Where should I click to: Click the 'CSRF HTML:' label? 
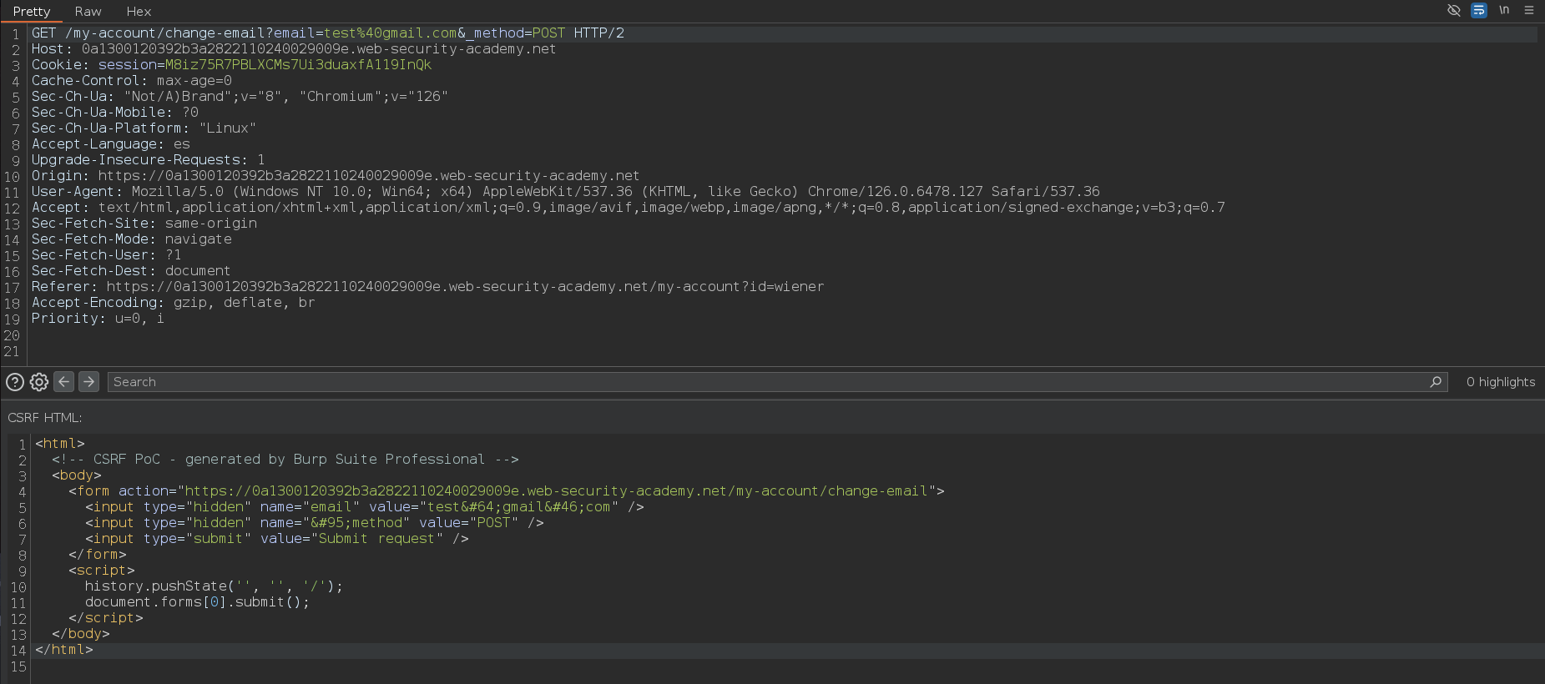(45, 417)
